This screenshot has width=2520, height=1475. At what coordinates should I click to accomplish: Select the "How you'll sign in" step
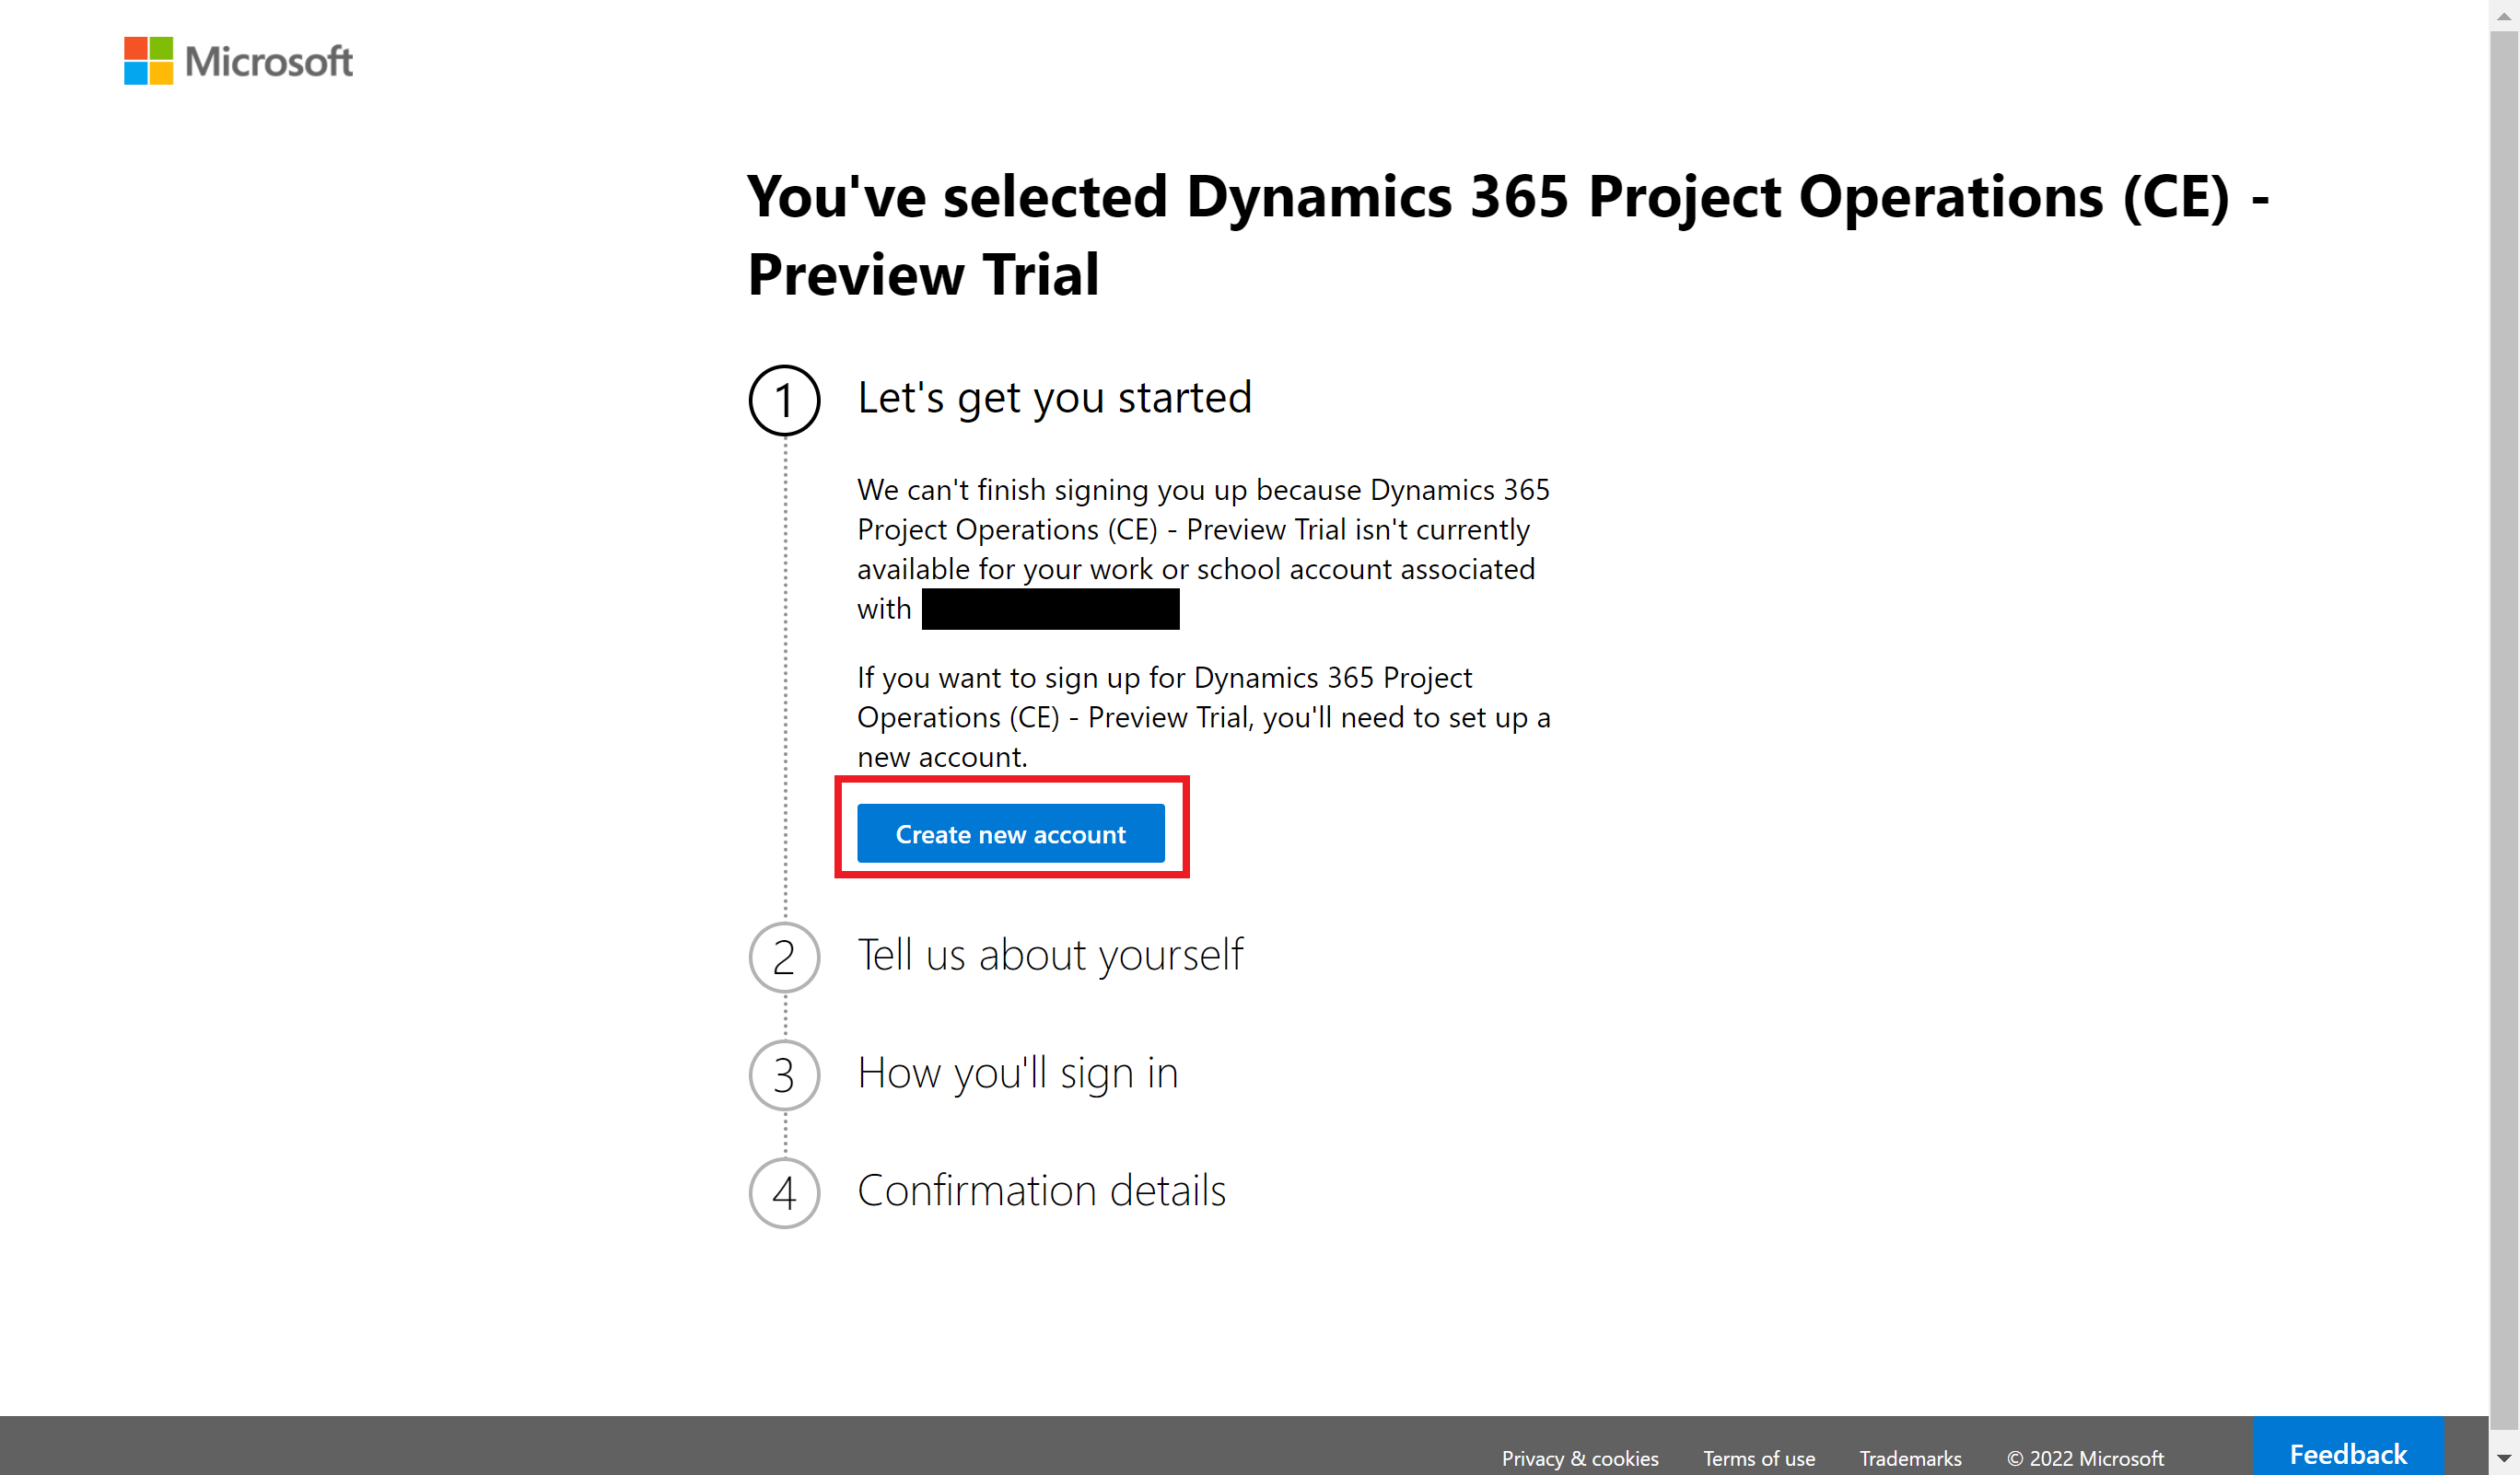[x=1017, y=1074]
